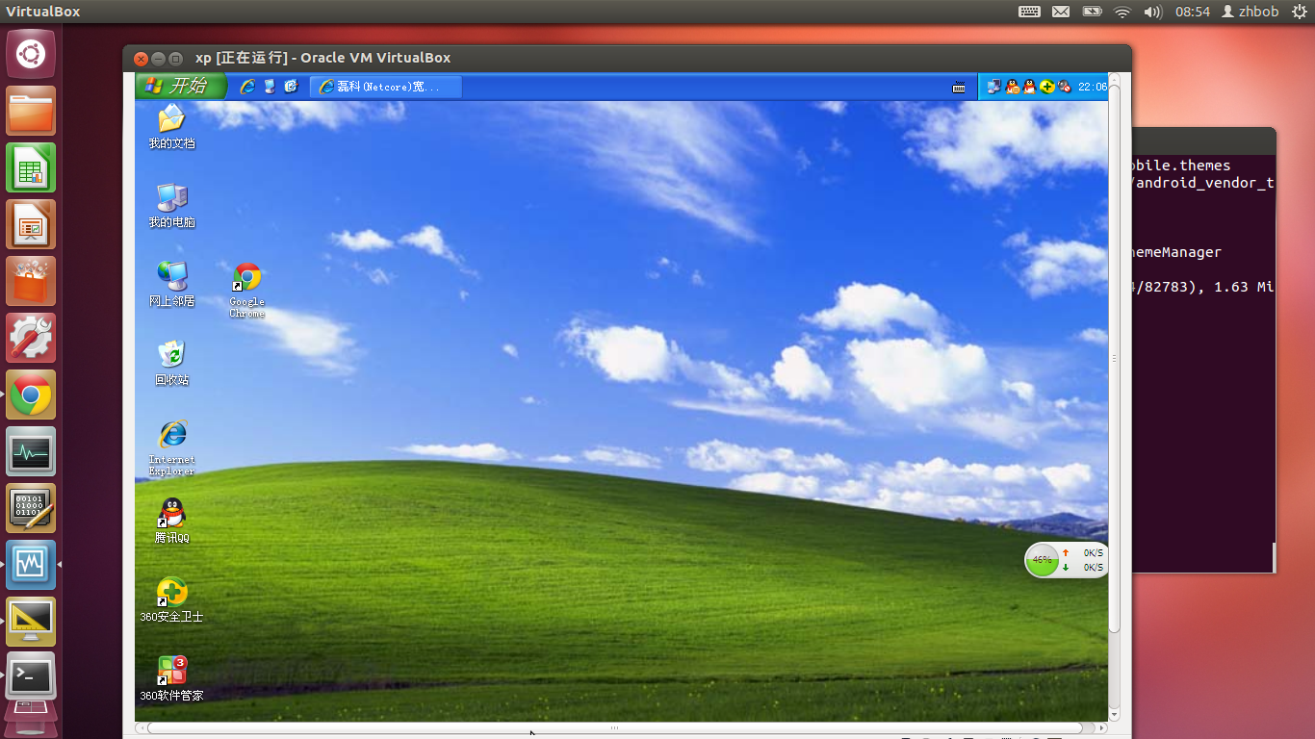Open the 360 safe guard tray icon
1315x739 pixels.
(1046, 87)
